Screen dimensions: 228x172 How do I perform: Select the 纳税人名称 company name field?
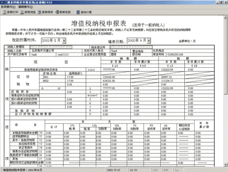(56, 51)
